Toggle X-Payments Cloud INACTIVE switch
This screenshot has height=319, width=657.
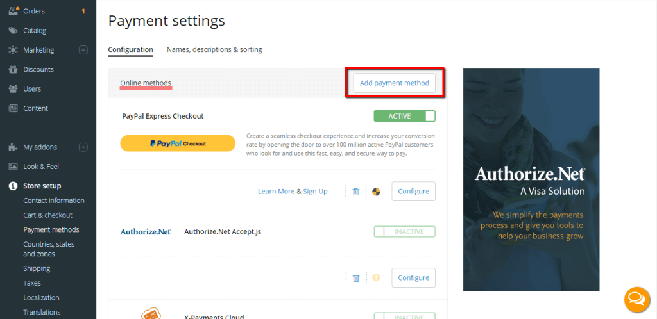coord(404,316)
